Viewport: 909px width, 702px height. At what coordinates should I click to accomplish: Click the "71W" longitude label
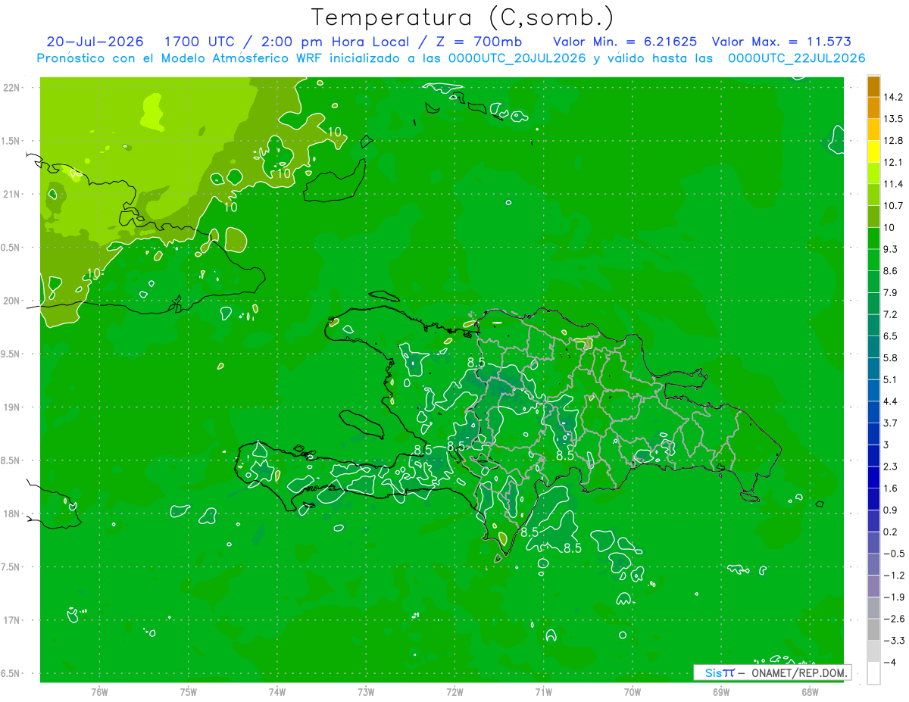[543, 692]
